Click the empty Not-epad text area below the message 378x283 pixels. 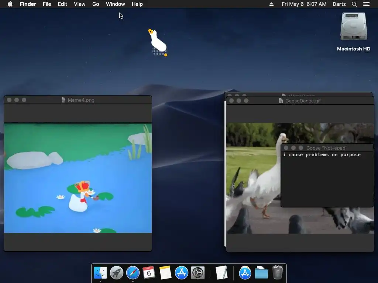(327, 182)
